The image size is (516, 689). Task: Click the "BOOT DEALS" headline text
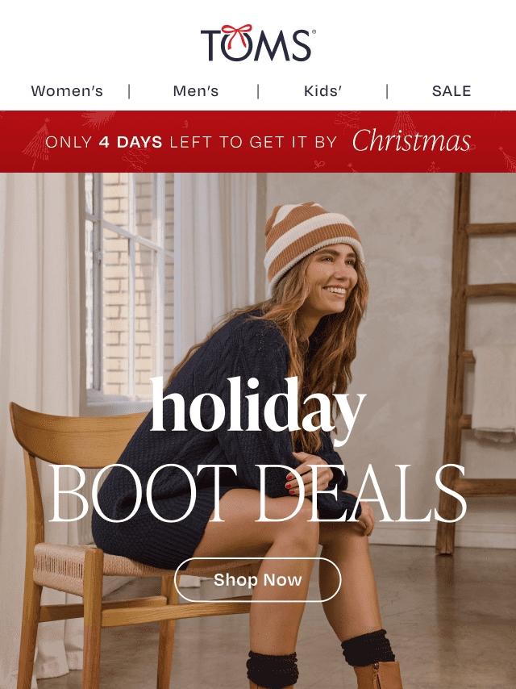tap(257, 494)
